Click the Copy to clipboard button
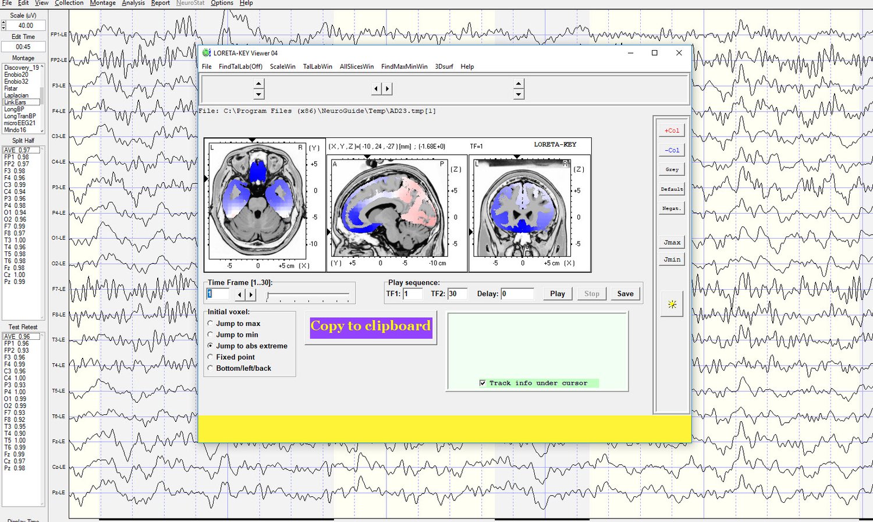The height and width of the screenshot is (522, 873). coord(370,326)
